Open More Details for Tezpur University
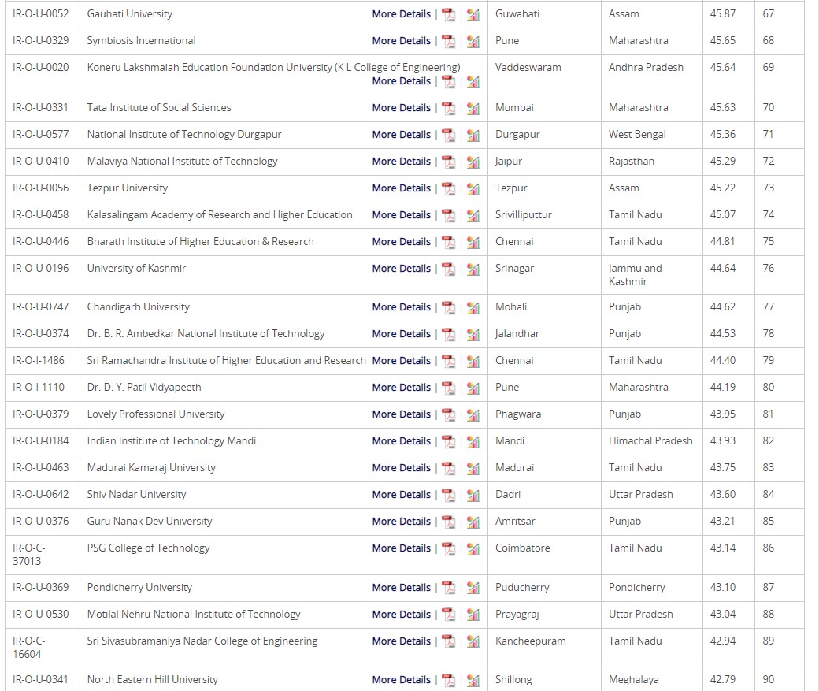The image size is (819, 691). click(x=401, y=188)
